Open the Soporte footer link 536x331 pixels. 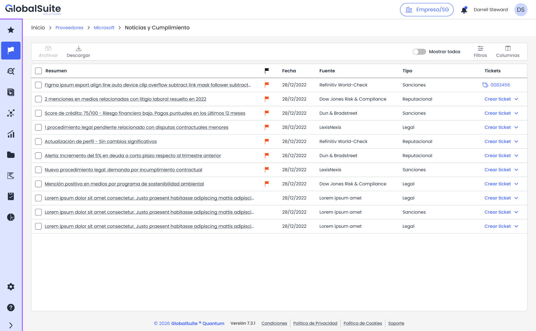[396, 323]
